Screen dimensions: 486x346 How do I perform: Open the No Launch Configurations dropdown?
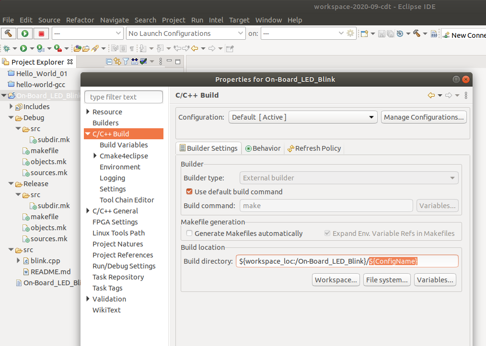pos(186,33)
